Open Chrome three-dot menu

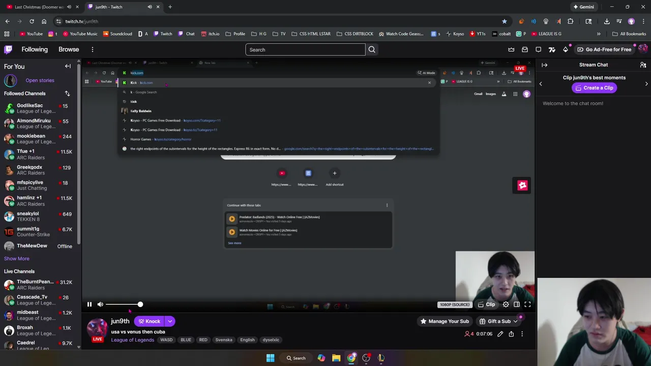pos(642,21)
